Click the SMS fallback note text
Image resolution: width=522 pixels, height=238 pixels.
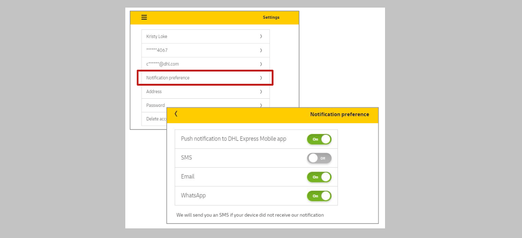pos(250,215)
